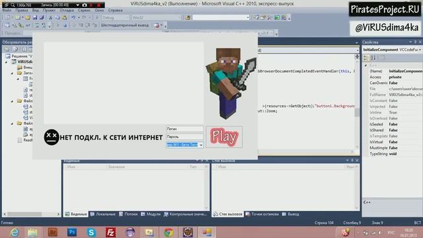Click the sad face icon in the launcher

[52, 137]
